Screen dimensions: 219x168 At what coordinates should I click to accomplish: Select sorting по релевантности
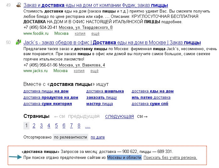click(70, 137)
